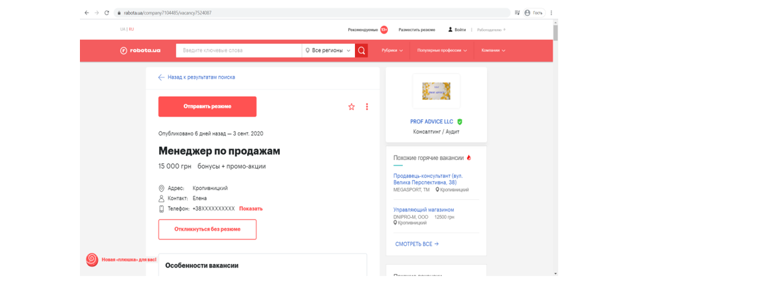Open Рекомендуемые vacancies link
The width and height of the screenshot is (774, 292).
(363, 29)
